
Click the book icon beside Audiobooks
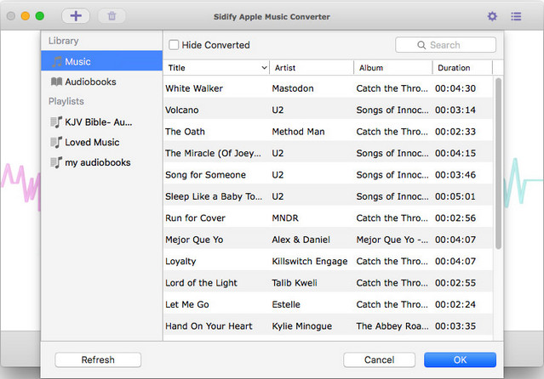56,82
